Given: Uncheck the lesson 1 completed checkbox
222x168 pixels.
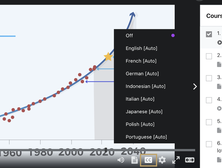Looking at the screenshot, I should pos(209,34).
